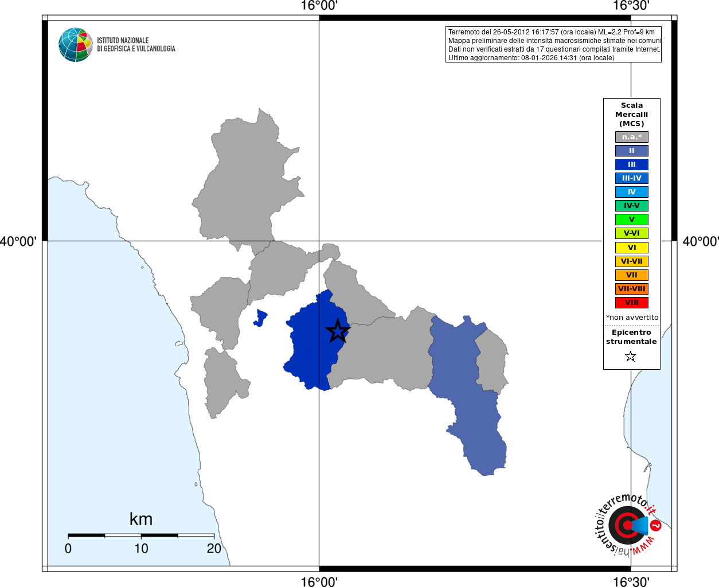
Task: Click the scale bar's 20 km mark
Action: point(214,549)
